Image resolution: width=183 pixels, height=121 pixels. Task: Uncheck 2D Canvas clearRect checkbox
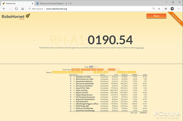coord(71,86)
